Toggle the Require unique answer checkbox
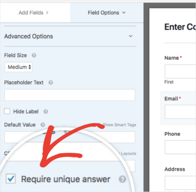 click(x=11, y=179)
